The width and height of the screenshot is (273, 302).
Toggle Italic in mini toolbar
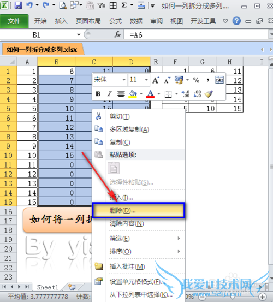(x=109, y=94)
